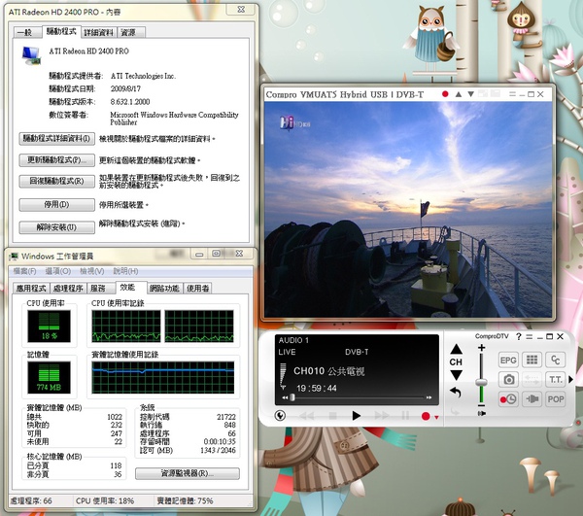Screen dimensions: 583x516
Task: Click channel down triangle in video window title
Action: pyautogui.click(x=470, y=94)
